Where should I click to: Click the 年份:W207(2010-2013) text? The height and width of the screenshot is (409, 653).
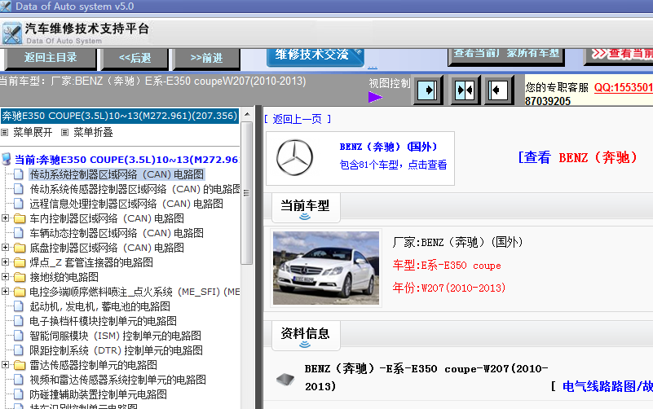click(x=449, y=288)
